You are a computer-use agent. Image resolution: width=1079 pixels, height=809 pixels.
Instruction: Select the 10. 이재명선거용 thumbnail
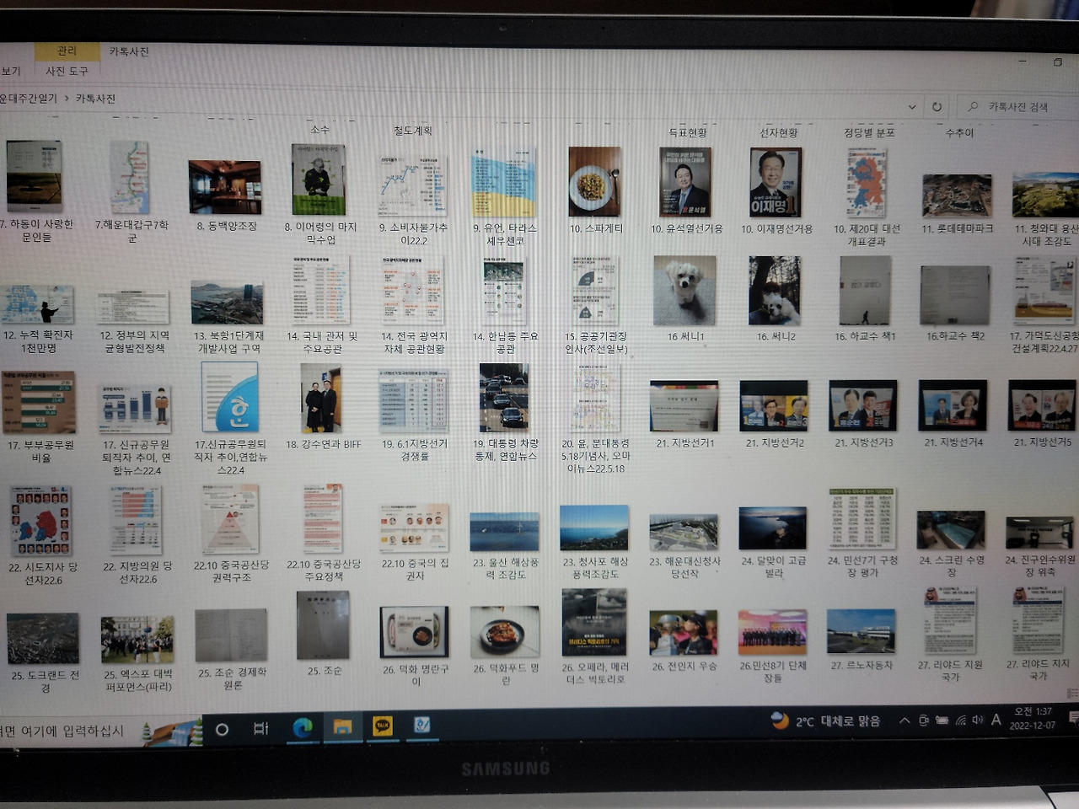click(x=776, y=182)
